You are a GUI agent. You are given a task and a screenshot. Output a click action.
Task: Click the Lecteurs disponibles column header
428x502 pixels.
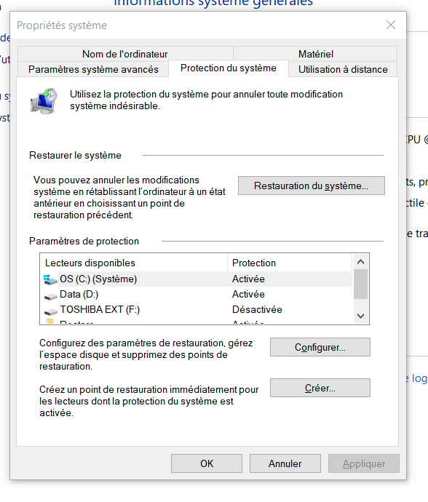[134, 263]
